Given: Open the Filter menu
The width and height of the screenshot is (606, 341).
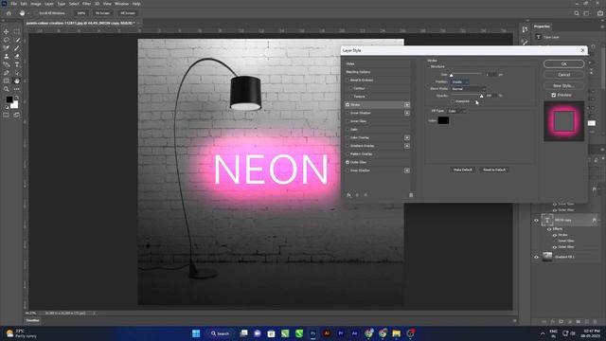Looking at the screenshot, I should tap(86, 4).
